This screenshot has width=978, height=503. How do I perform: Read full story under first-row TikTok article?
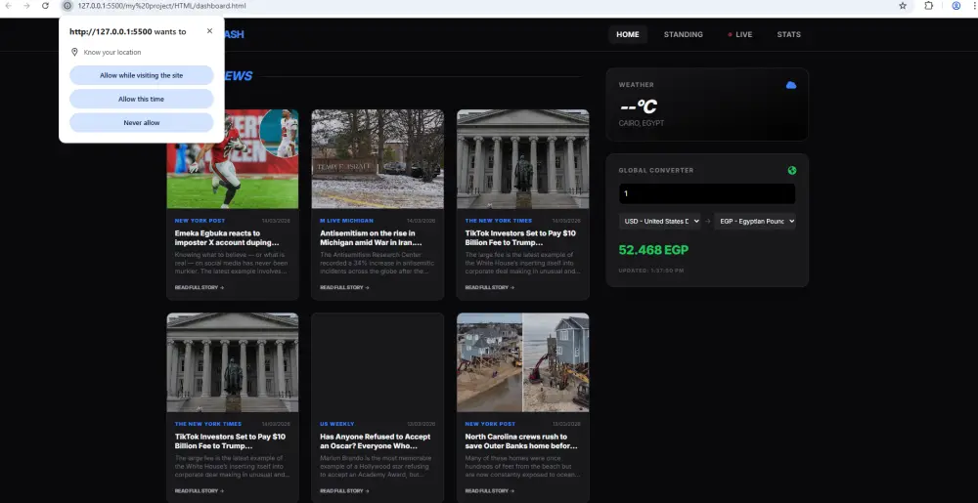pyautogui.click(x=490, y=287)
